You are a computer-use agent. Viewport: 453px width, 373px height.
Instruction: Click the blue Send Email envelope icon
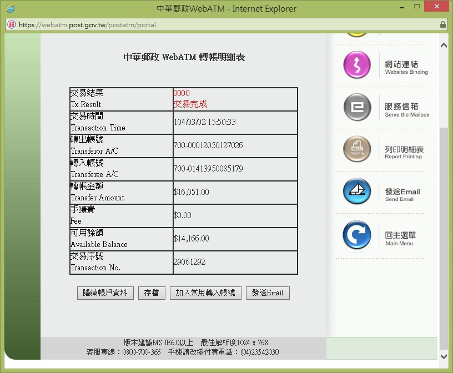click(357, 191)
